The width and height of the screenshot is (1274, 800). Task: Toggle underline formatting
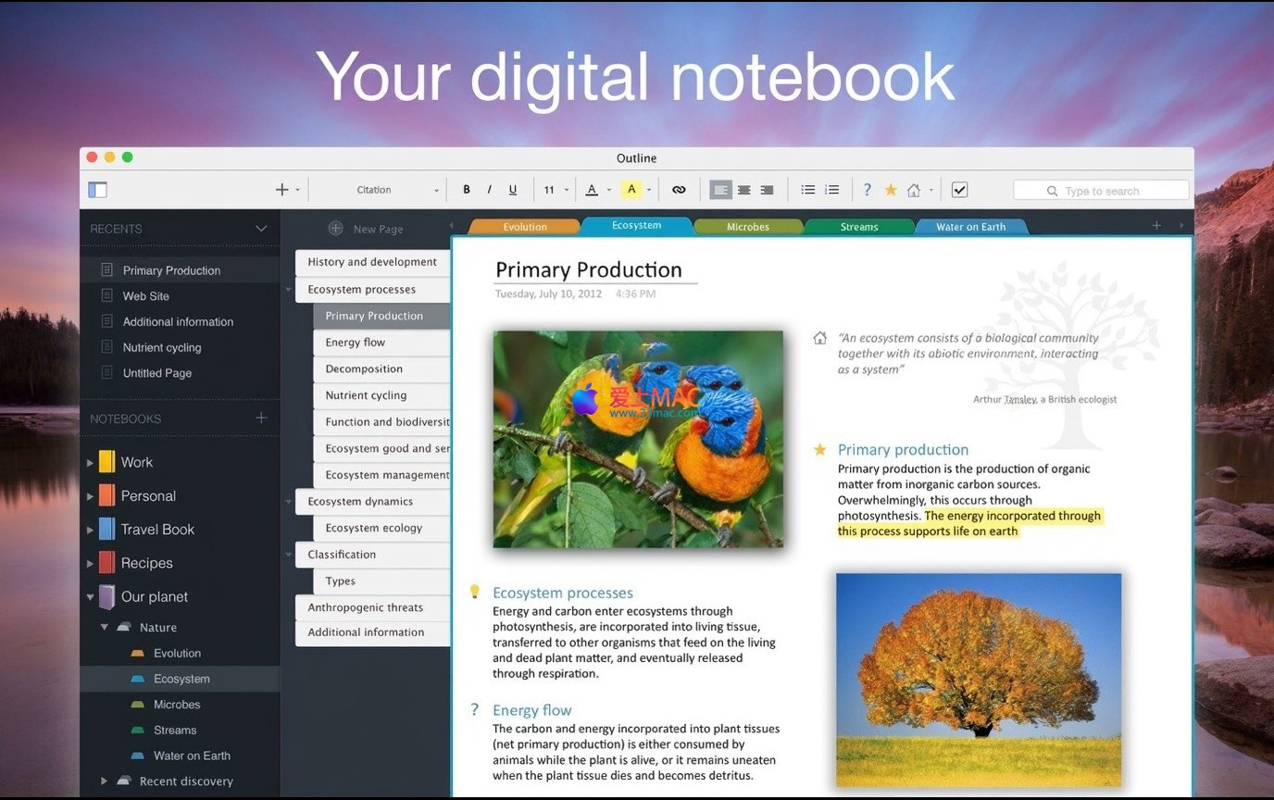pos(512,190)
